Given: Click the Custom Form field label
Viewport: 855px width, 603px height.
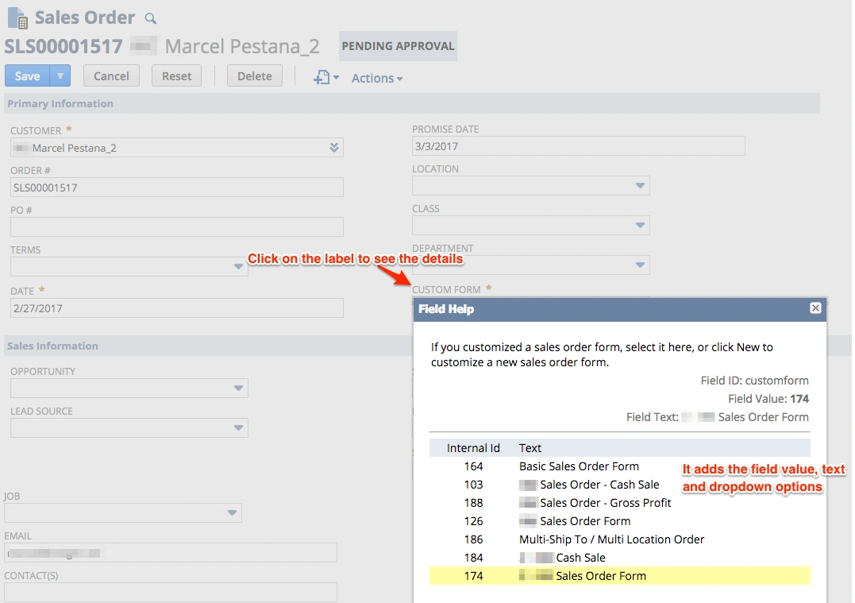Looking at the screenshot, I should [446, 290].
